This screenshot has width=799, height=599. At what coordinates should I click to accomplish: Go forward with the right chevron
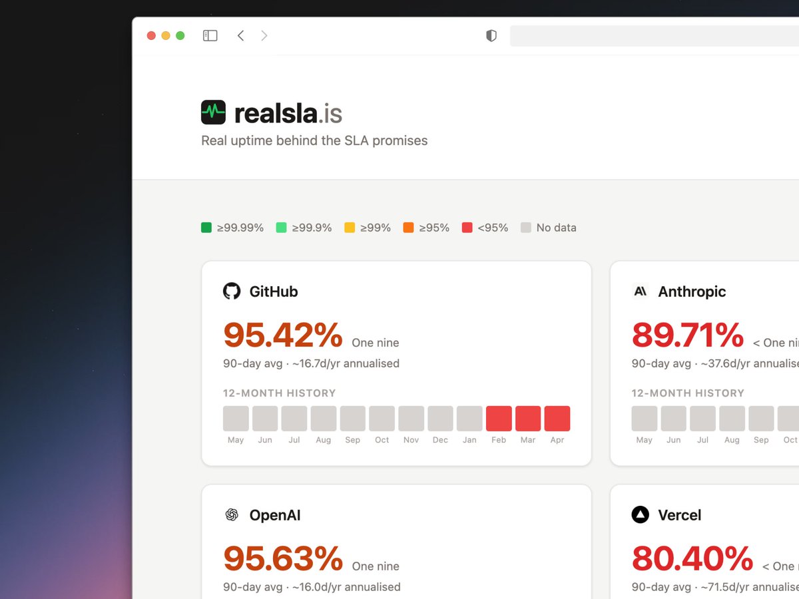[x=264, y=36]
